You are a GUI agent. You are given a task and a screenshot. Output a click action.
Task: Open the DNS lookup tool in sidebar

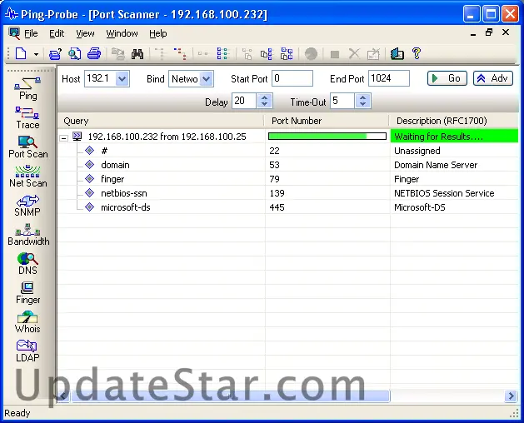pos(27,264)
